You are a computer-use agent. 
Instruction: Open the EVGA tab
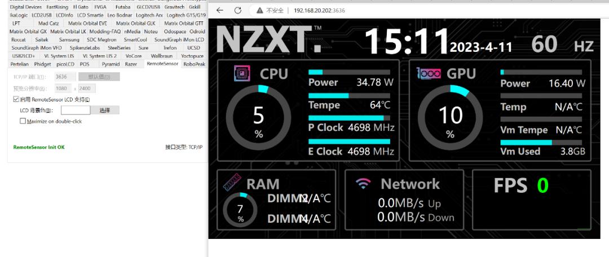pos(100,7)
